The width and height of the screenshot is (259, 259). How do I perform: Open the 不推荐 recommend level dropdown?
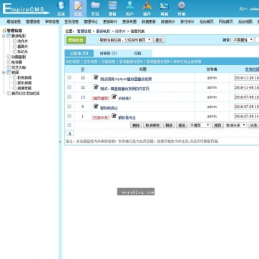200,125
